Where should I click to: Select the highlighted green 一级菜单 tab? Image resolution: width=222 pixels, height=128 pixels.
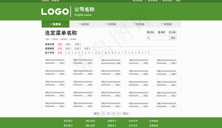coord(55,24)
